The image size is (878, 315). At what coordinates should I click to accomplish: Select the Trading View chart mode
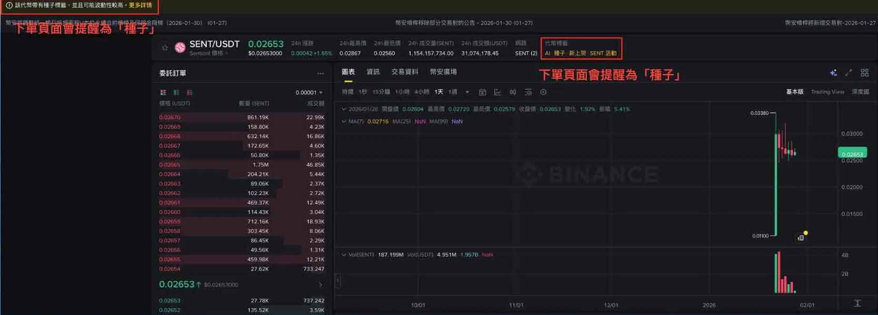[x=827, y=92]
